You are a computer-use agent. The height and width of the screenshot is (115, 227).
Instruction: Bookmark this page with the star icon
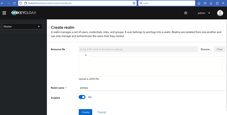tap(134, 3)
